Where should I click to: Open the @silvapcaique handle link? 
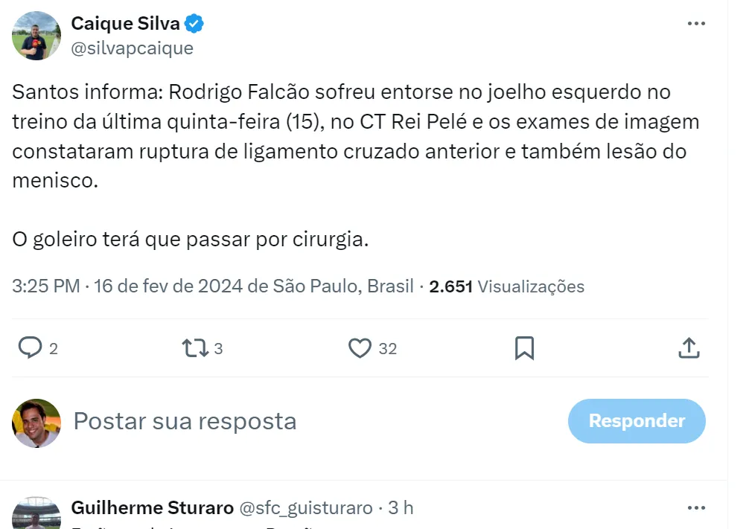click(132, 48)
